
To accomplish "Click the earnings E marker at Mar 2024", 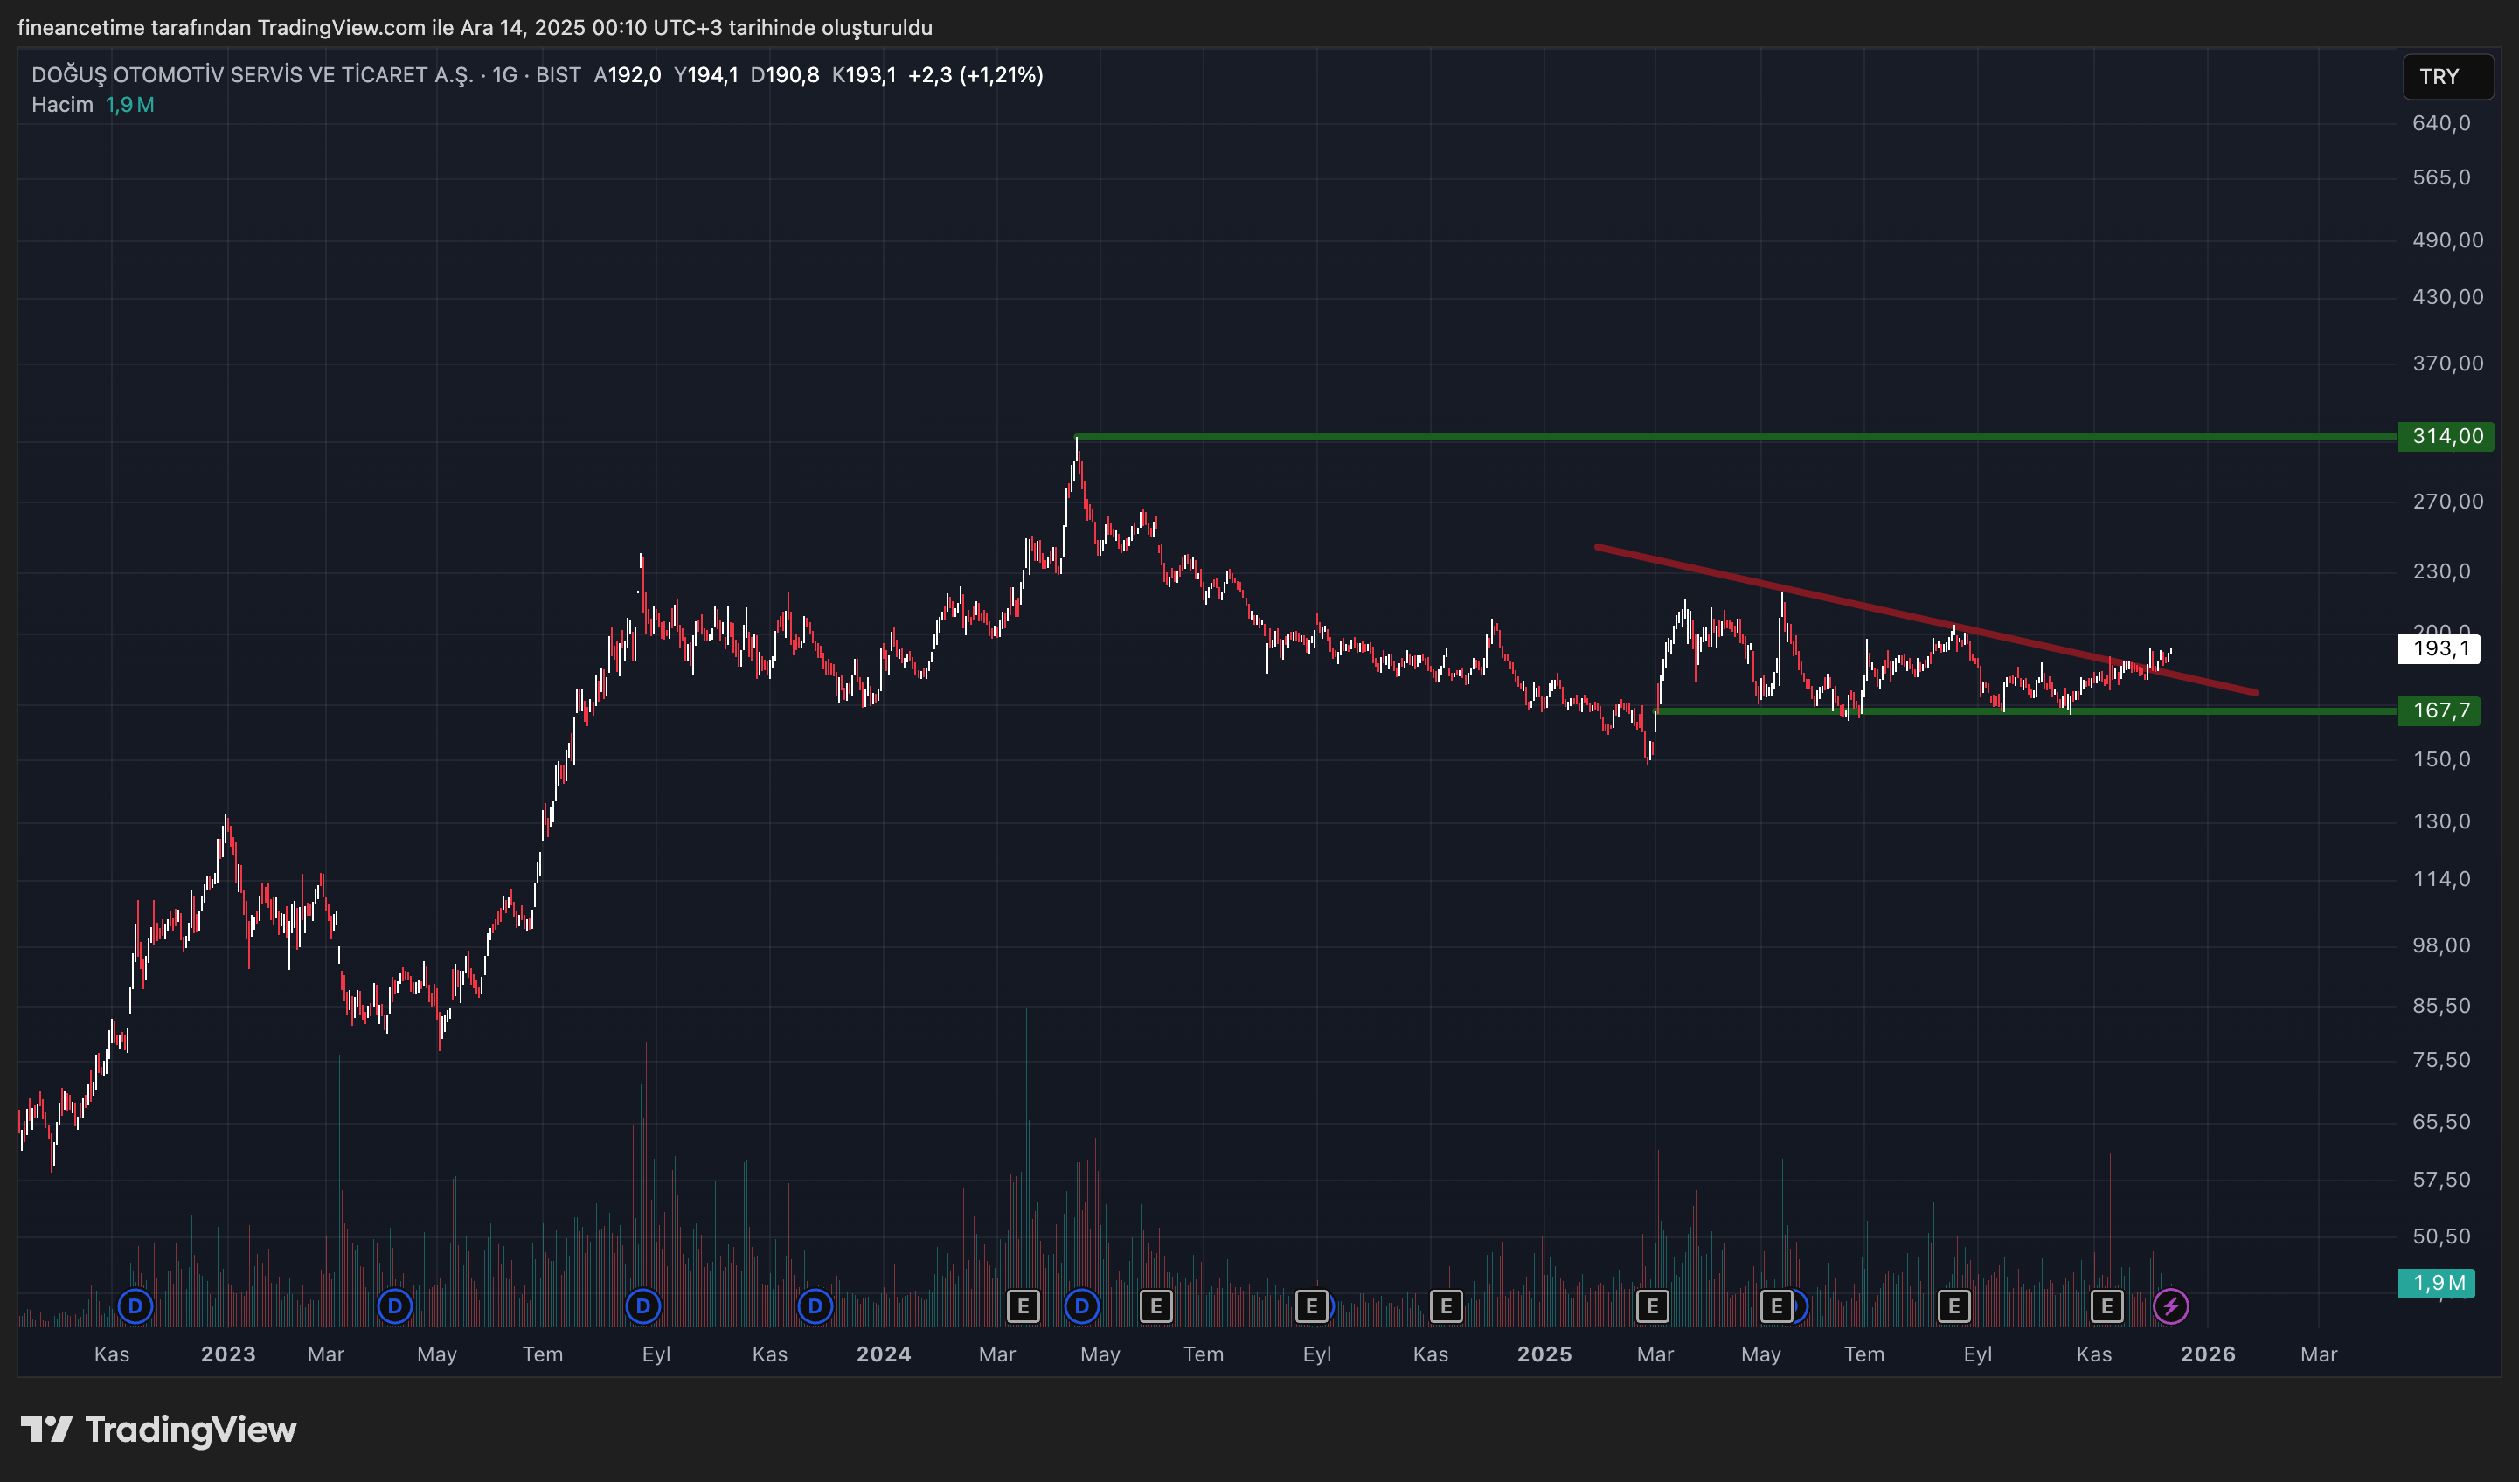I will click(1023, 1306).
